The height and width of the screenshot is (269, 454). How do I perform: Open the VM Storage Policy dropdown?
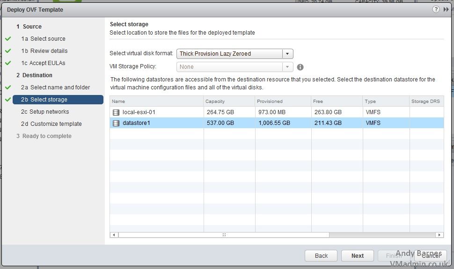tap(288, 67)
